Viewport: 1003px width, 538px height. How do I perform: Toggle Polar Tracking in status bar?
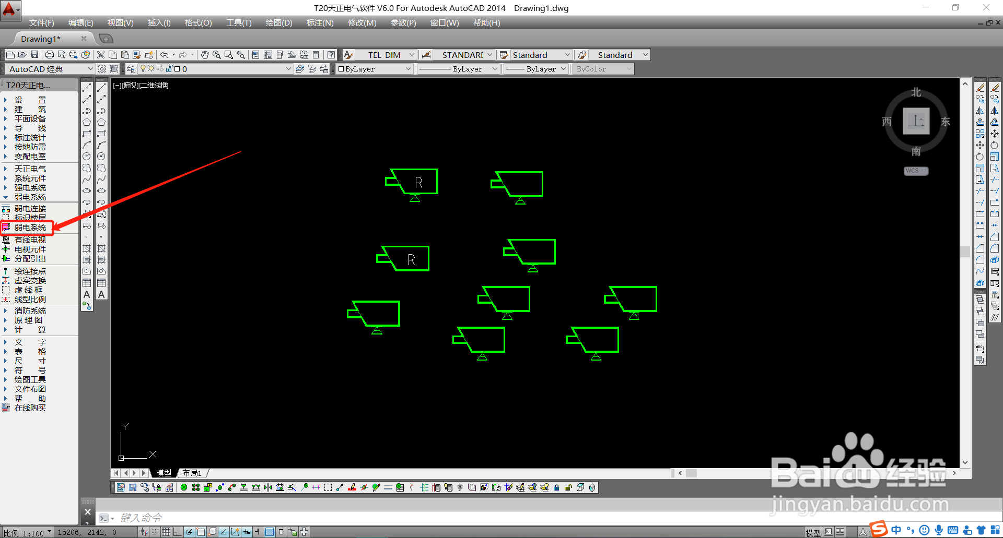(x=189, y=532)
